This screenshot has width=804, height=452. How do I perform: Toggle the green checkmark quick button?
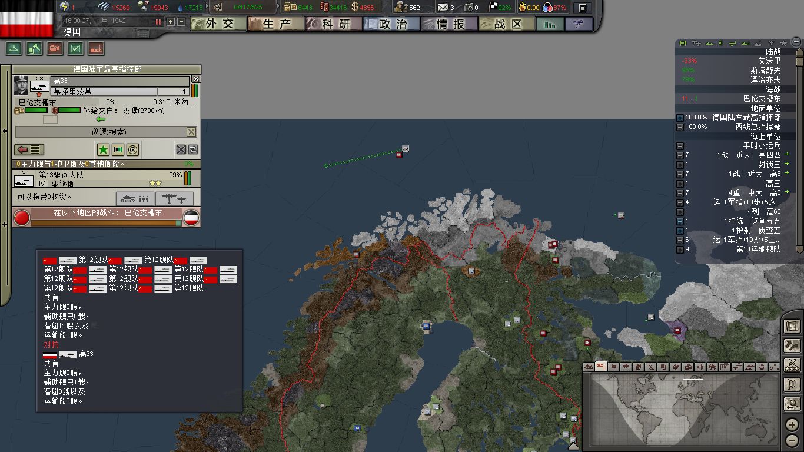click(x=75, y=48)
